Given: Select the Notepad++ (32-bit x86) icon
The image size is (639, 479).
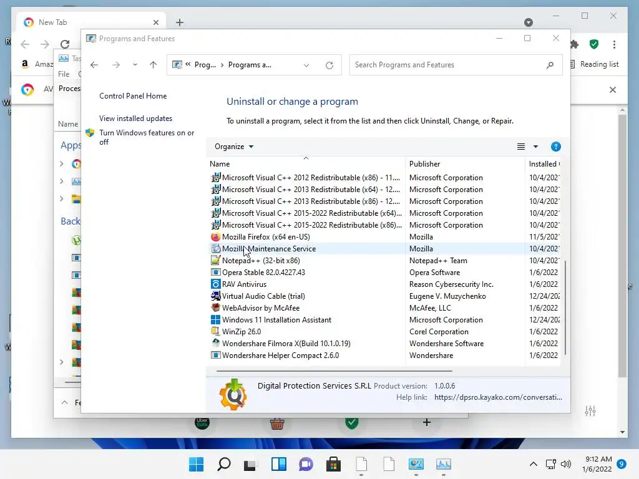Looking at the screenshot, I should point(215,260).
